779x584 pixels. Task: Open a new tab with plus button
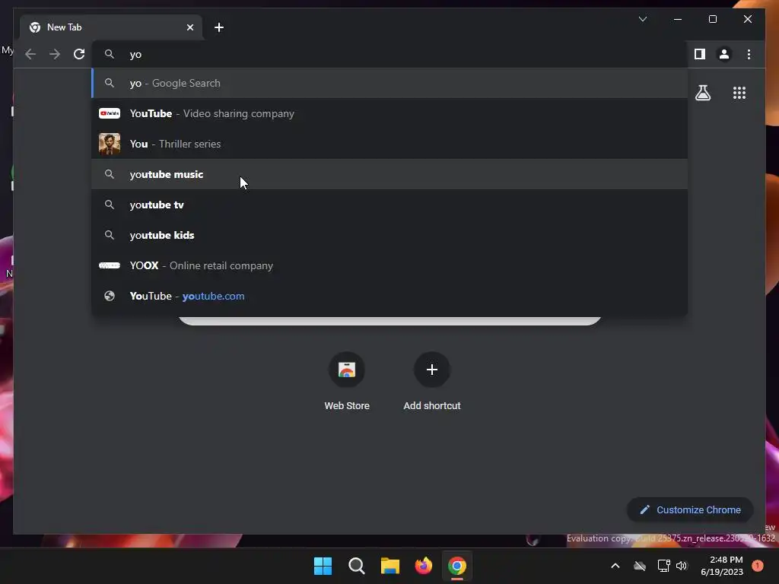(219, 27)
